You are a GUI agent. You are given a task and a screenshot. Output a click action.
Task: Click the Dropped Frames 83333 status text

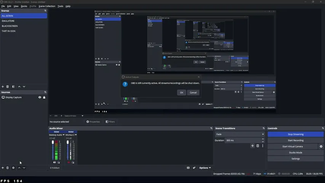(229, 174)
